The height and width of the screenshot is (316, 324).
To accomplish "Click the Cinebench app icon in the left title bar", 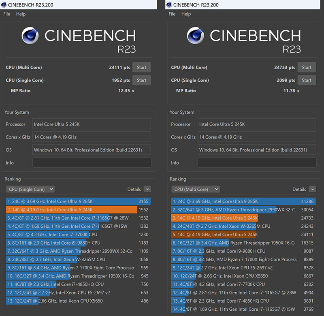I will [x=5, y=4].
